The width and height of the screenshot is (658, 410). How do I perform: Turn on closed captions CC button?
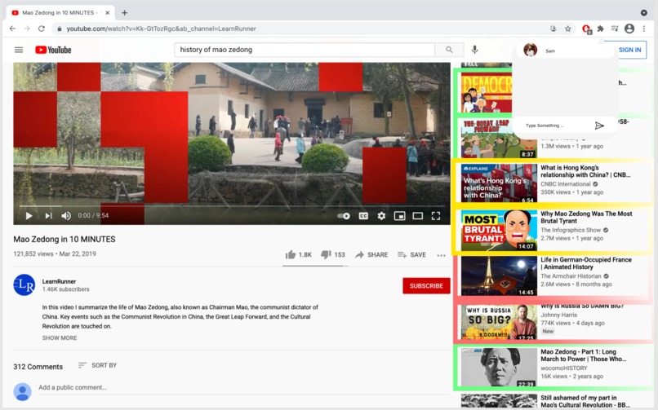[x=363, y=216]
